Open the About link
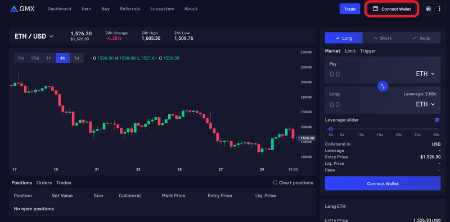Viewport: 450px width, 222px height. (191, 9)
